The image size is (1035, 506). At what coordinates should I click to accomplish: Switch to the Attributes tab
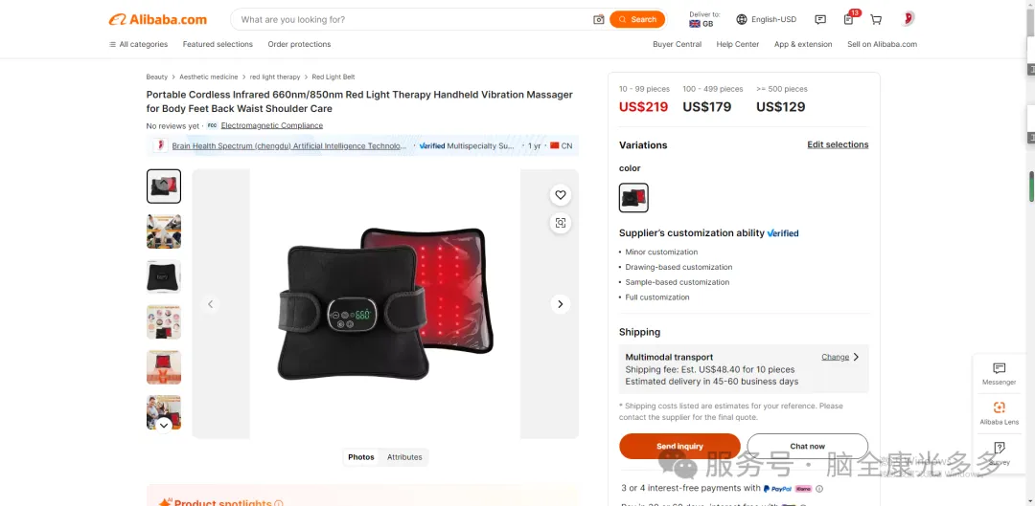[404, 457]
